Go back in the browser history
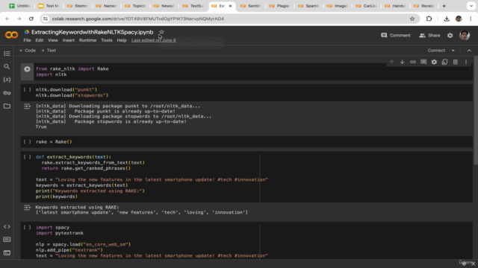Viewport: 478px width, 268px height. pyautogui.click(x=7, y=19)
